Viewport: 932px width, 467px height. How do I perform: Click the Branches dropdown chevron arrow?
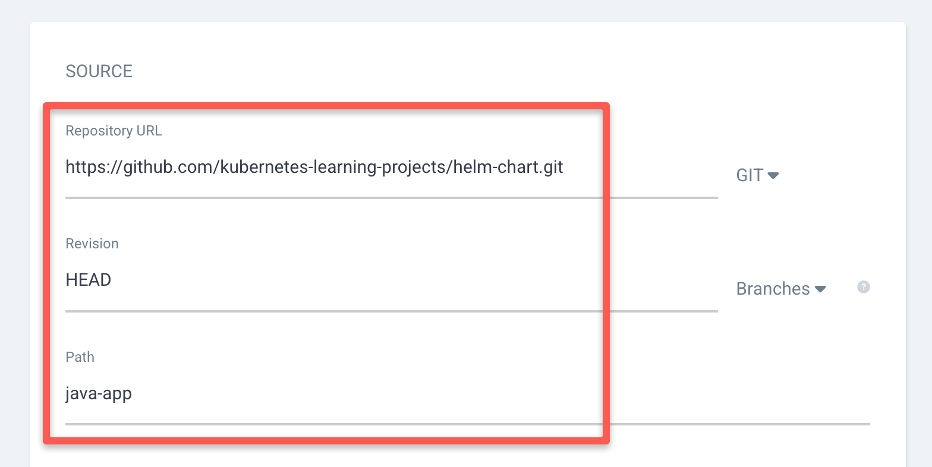[821, 290]
